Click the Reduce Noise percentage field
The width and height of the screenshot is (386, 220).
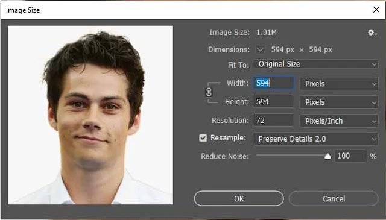click(x=350, y=156)
